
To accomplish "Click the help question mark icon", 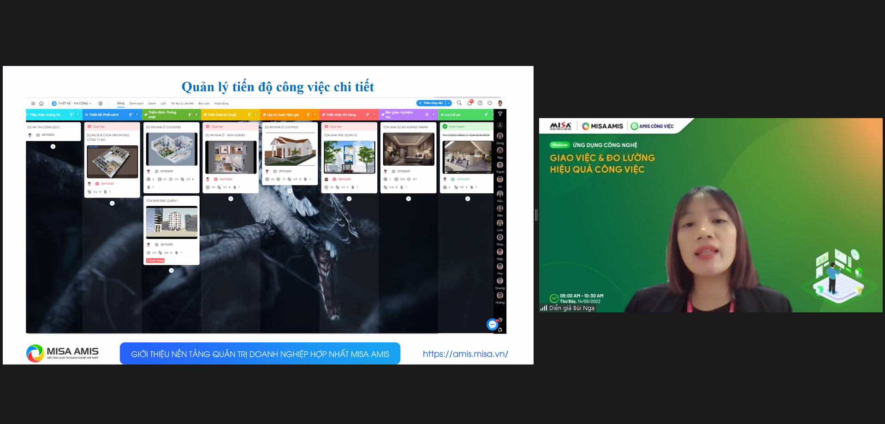I will 480,103.
